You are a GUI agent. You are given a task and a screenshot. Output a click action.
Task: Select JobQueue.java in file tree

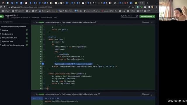click(7, 34)
